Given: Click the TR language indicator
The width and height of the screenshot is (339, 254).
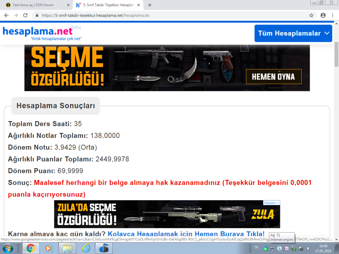Looking at the screenshot, I should [x=256, y=248].
